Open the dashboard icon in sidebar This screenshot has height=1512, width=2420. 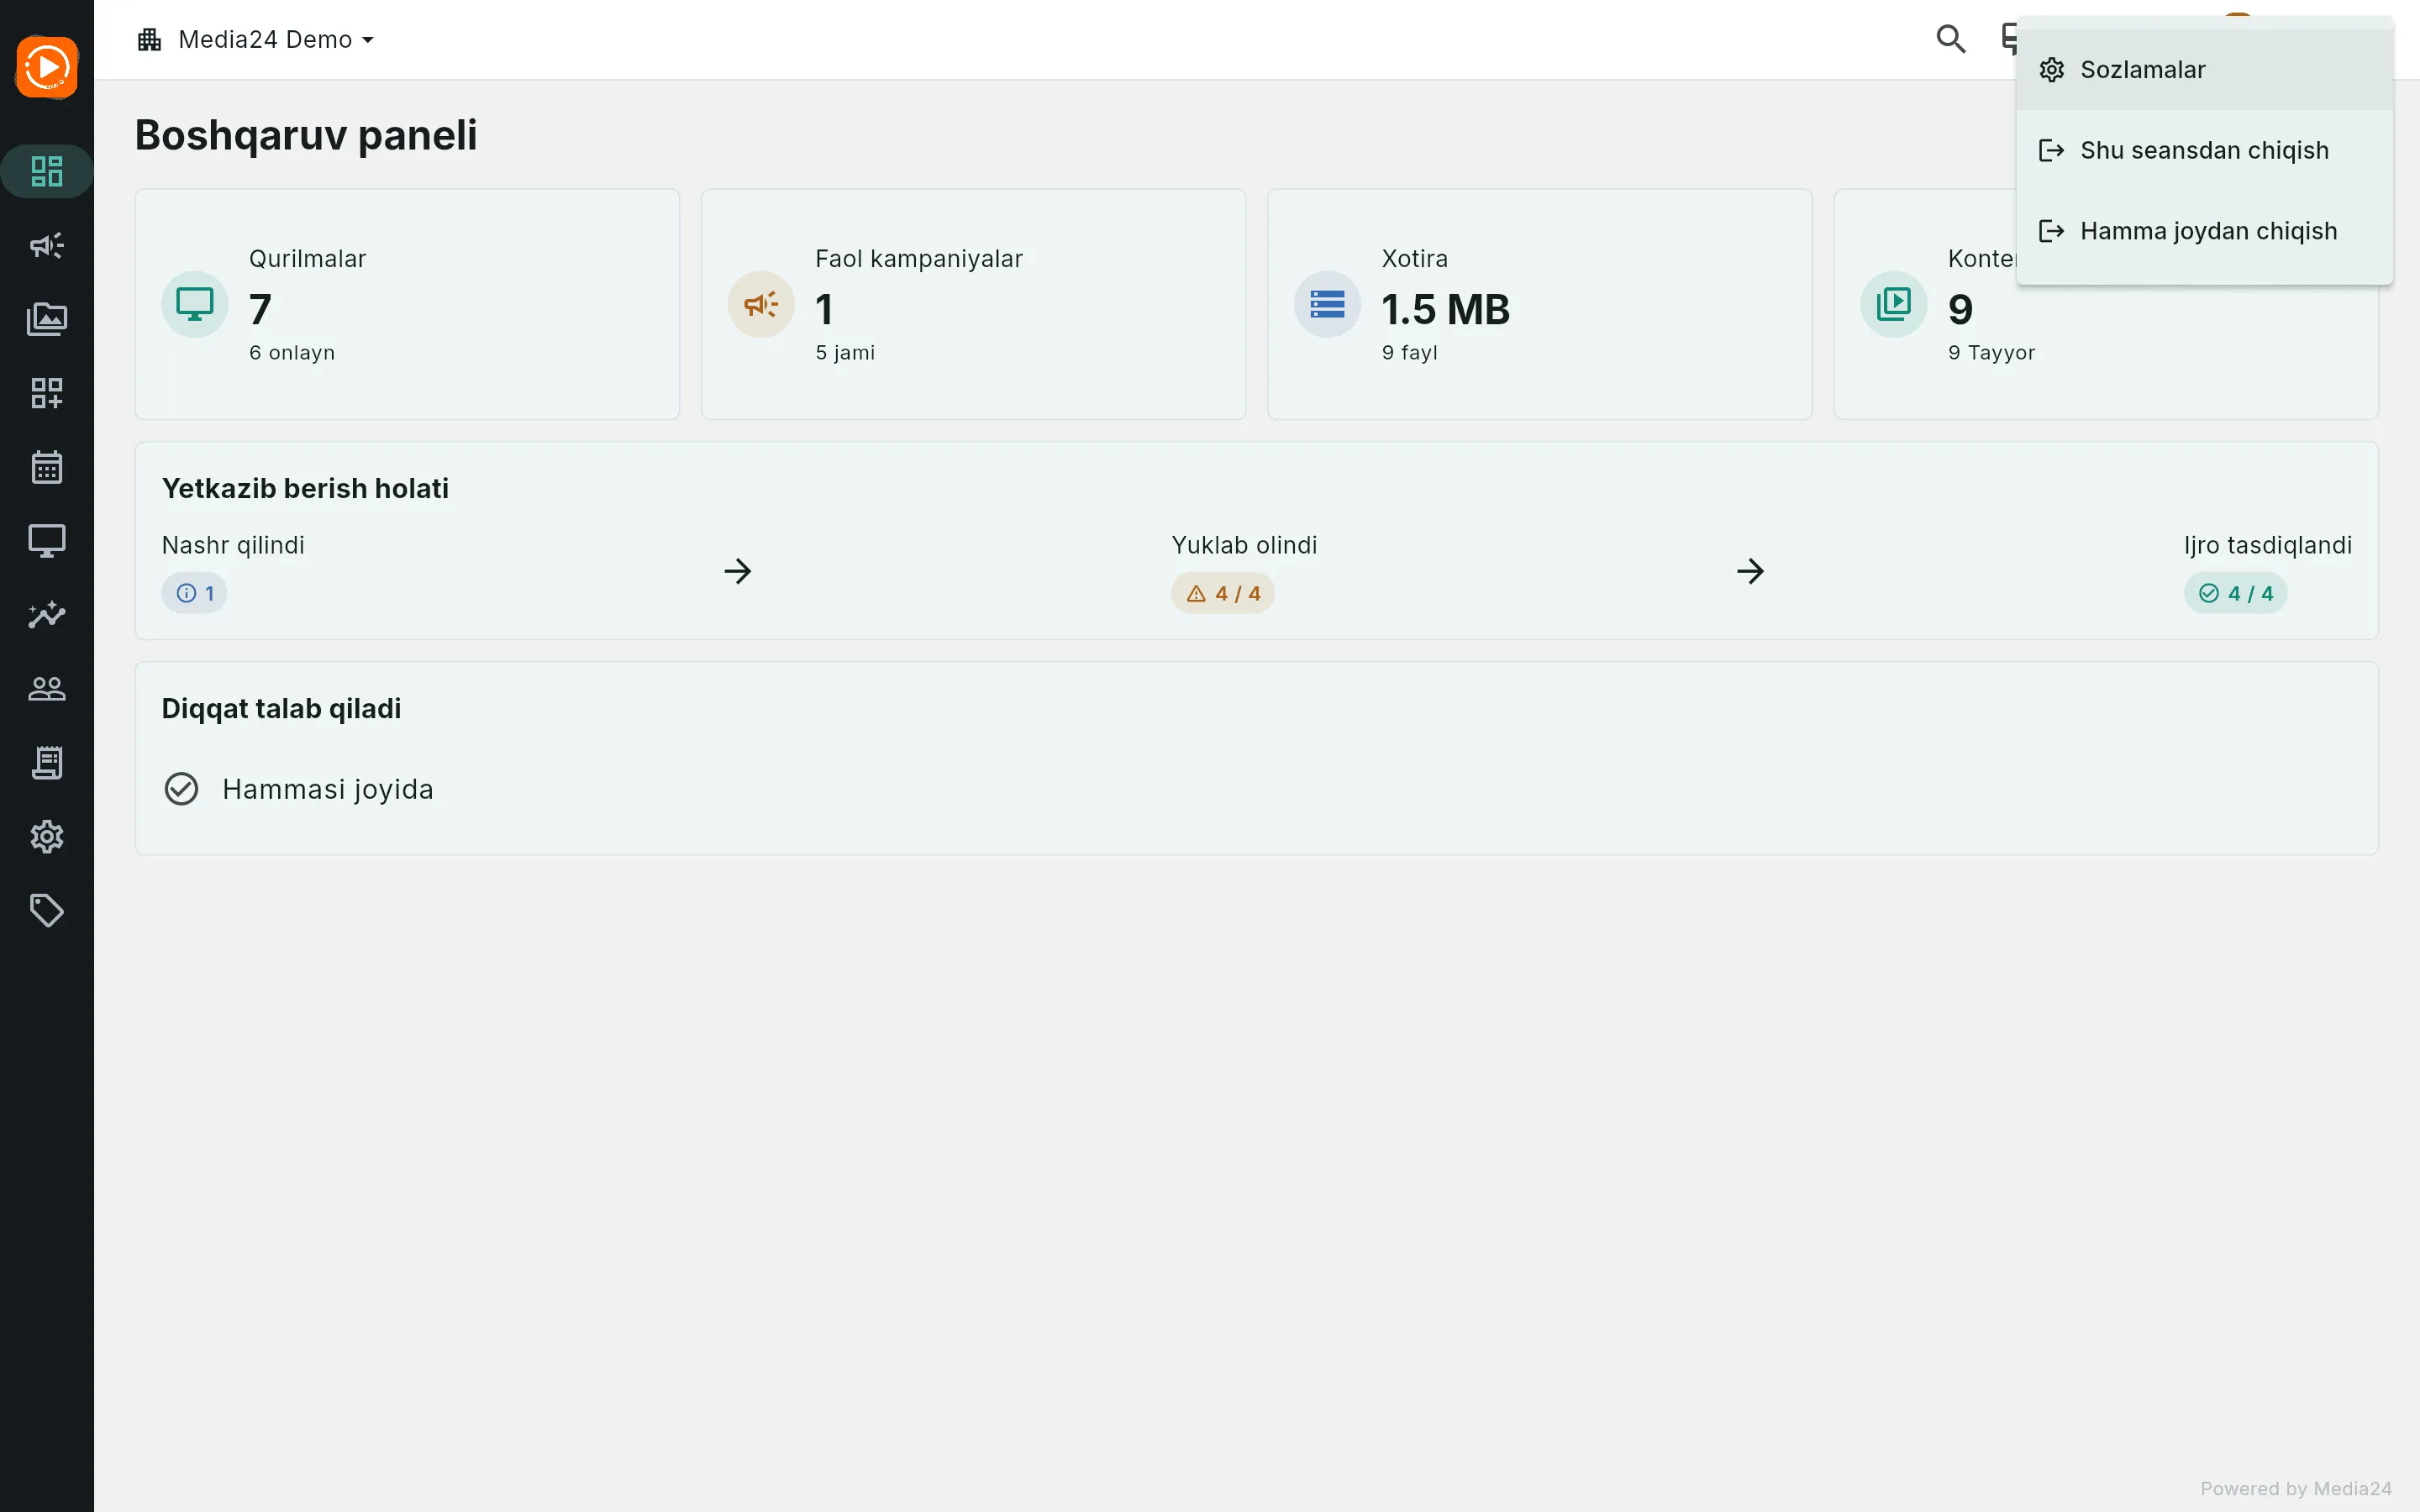47,171
